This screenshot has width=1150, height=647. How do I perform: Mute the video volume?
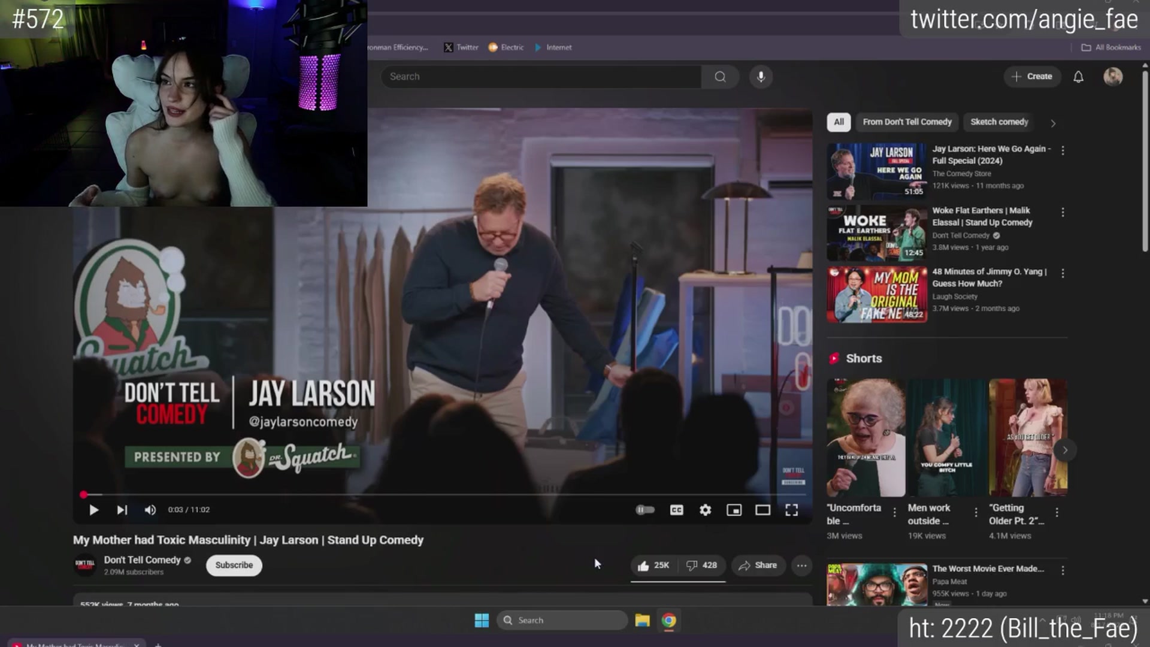[150, 510]
